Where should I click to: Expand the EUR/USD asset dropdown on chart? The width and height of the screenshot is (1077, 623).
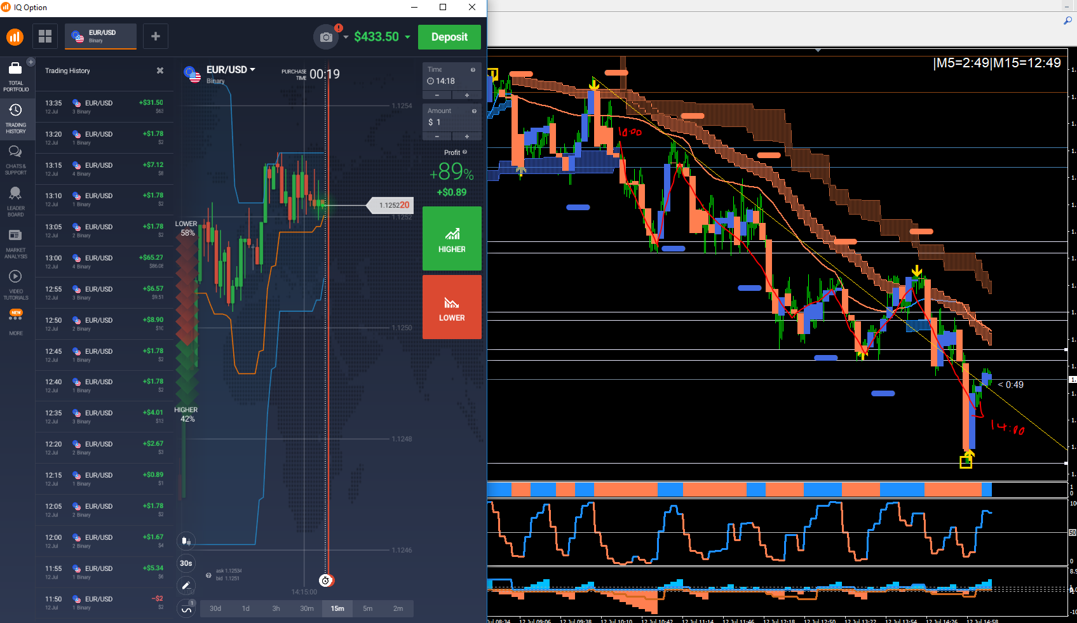[x=252, y=69]
